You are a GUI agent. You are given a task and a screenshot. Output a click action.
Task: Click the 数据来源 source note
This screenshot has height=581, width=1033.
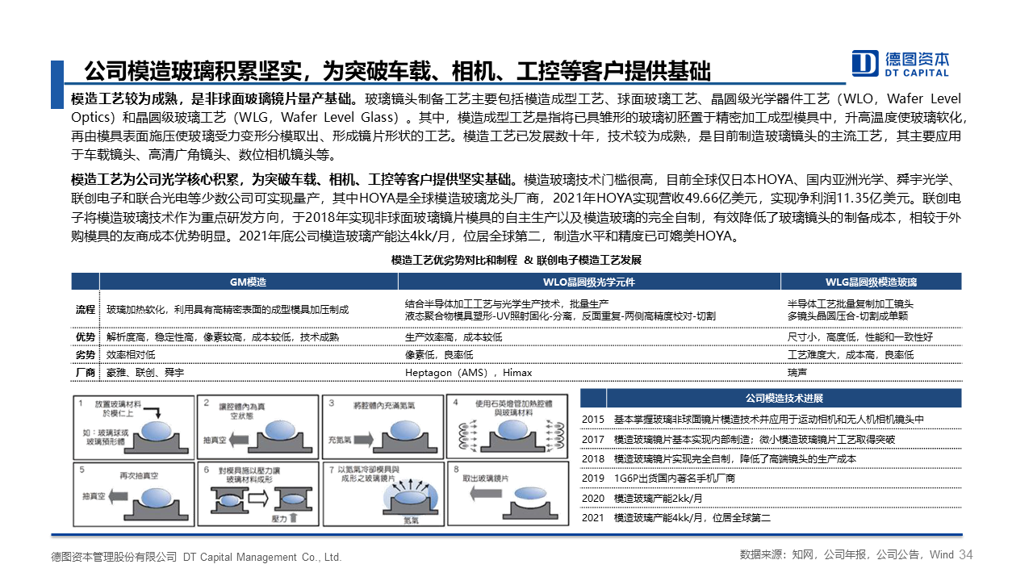click(847, 555)
